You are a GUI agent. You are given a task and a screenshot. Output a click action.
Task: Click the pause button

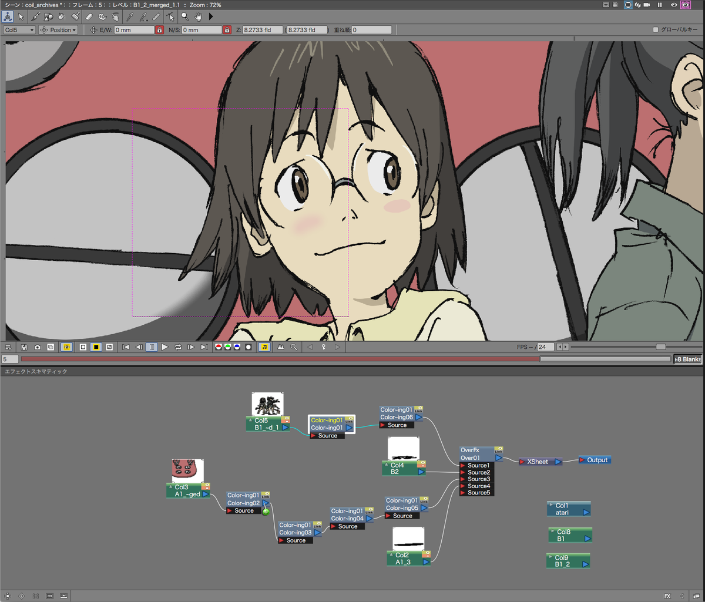[152, 347]
